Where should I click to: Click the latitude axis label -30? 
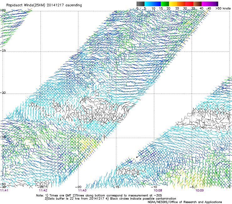(x=3, y=93)
